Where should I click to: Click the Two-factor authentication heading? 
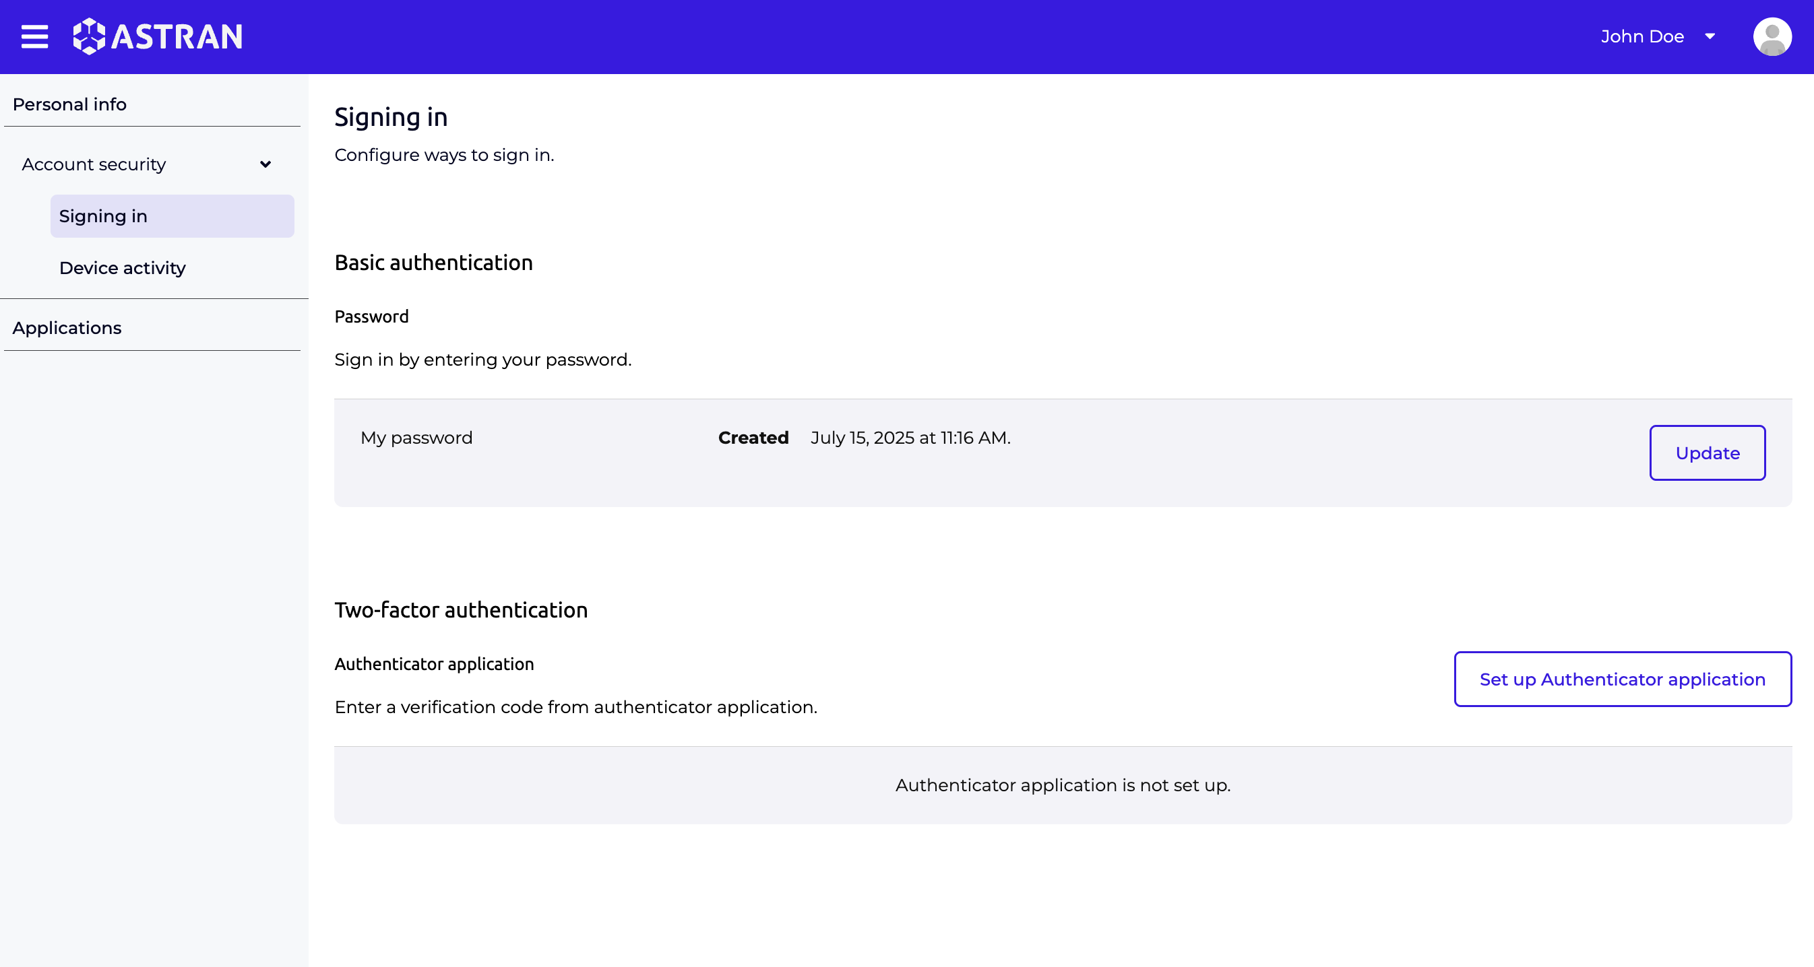pos(460,610)
